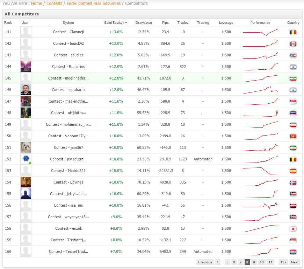Click the Malaysia flag in wayneyap13 row
This screenshot has width=304, height=269.
[x=293, y=217]
